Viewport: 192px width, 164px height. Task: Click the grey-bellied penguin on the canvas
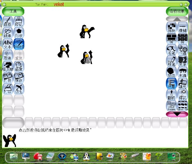87,57
